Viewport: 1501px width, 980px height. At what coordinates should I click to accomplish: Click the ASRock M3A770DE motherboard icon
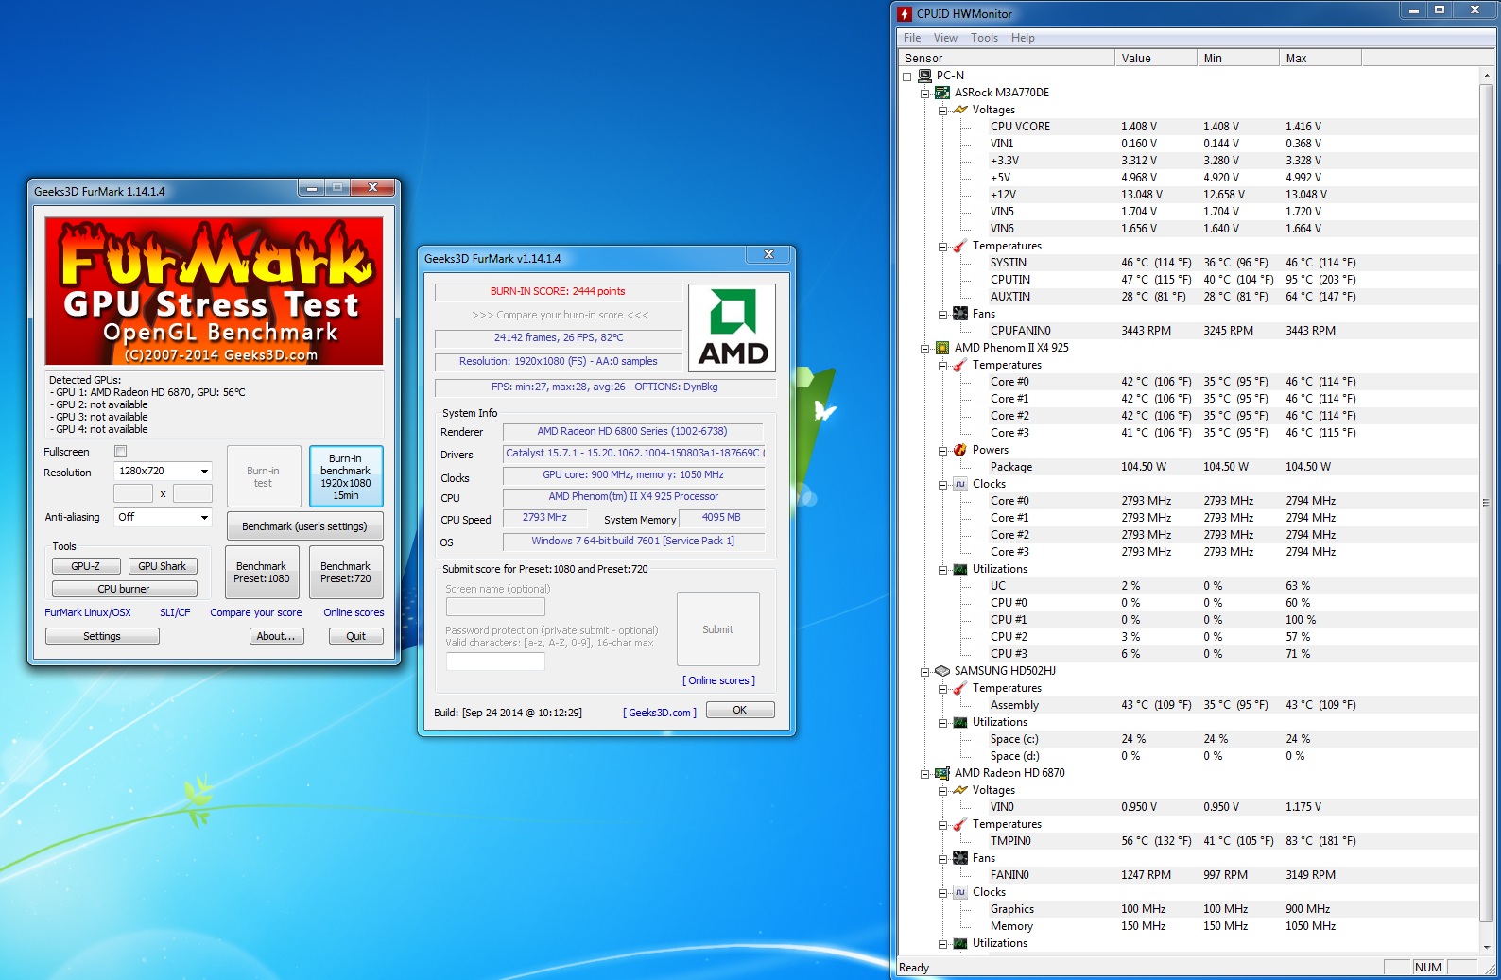click(942, 93)
